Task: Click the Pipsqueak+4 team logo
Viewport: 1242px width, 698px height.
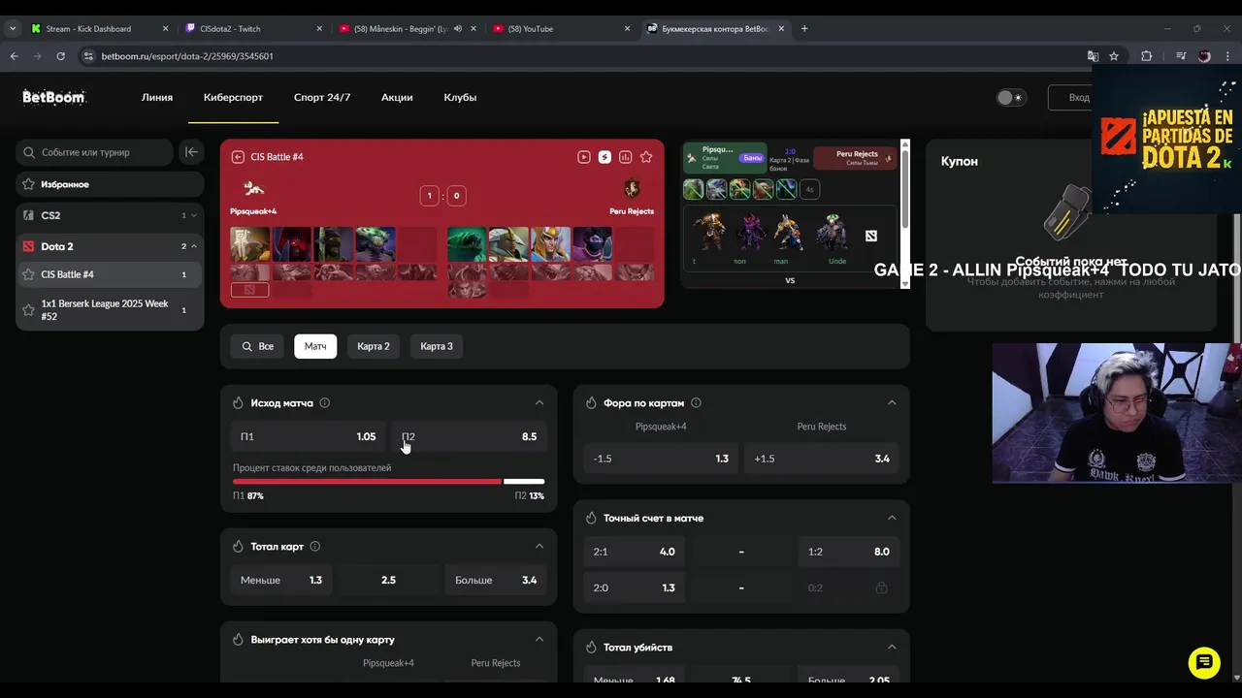Action: click(253, 188)
